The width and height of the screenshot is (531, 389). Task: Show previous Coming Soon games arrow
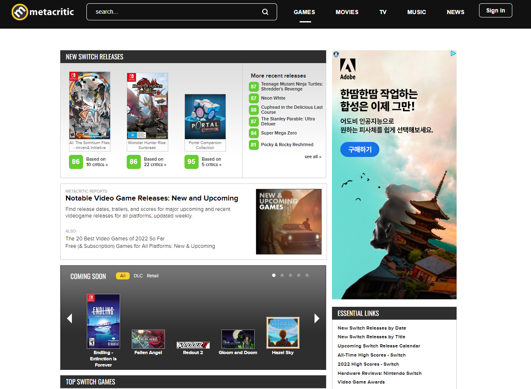click(69, 318)
